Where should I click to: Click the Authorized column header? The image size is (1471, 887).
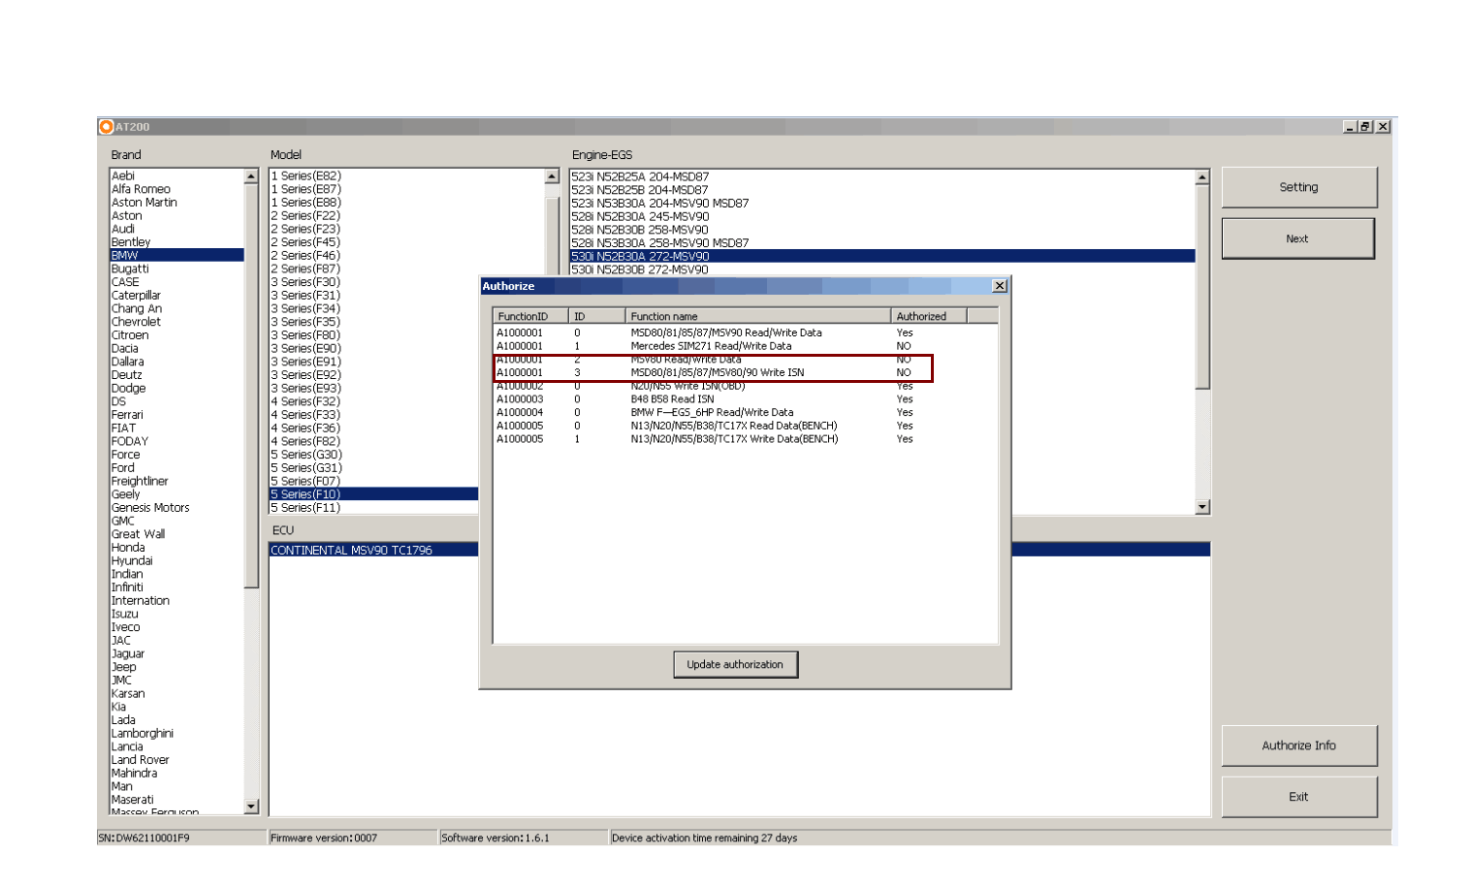(x=921, y=315)
